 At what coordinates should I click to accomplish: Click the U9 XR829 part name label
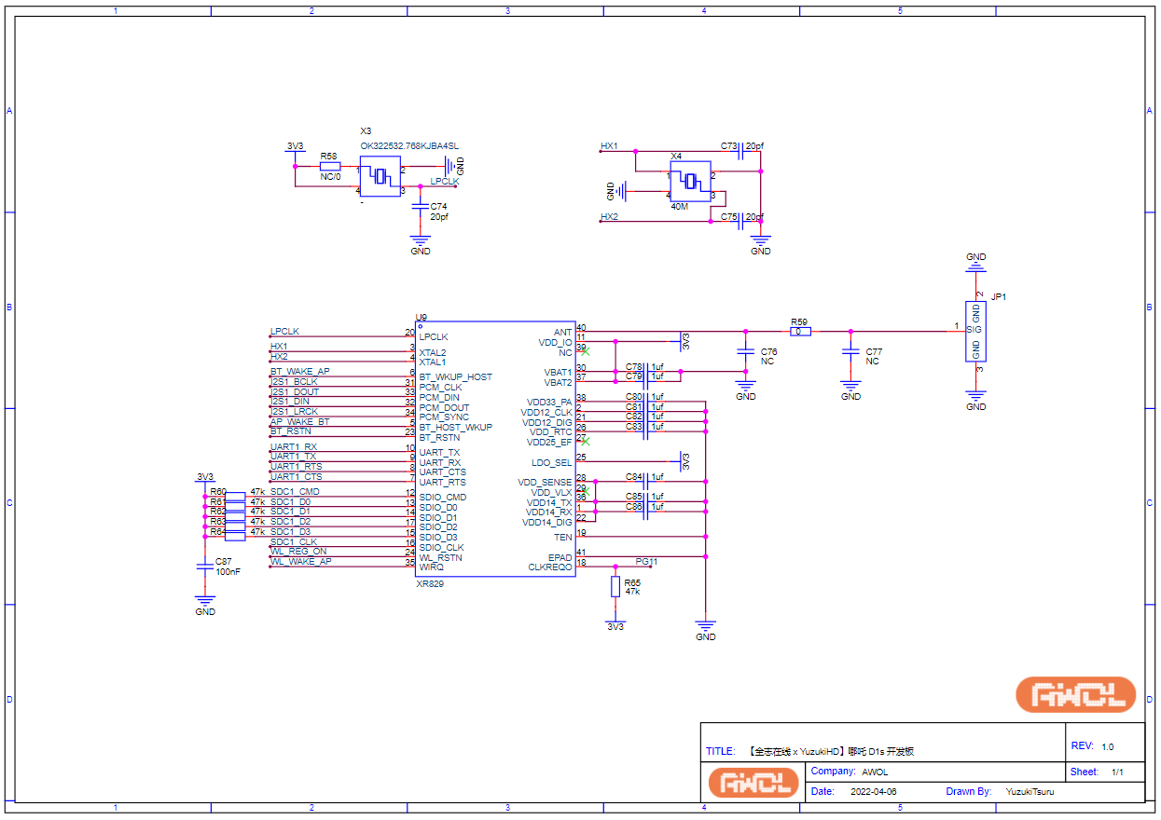click(430, 584)
